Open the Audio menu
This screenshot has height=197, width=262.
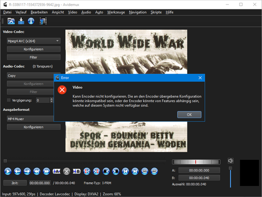(x=86, y=12)
